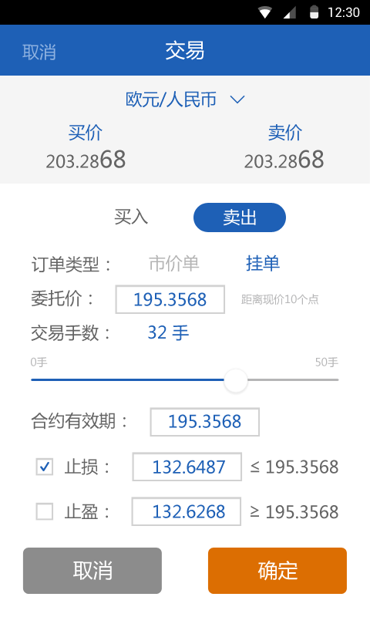370x617 pixels.
Task: Edit the 止损 price field 132.6487
Action: pos(187,467)
